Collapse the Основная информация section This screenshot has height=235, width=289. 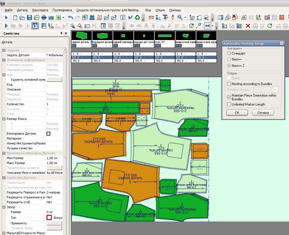tap(4, 60)
